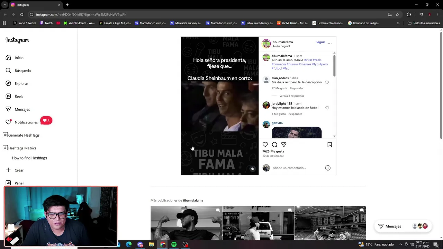
Task: Open alan_rodros's profile
Action: coord(280,78)
